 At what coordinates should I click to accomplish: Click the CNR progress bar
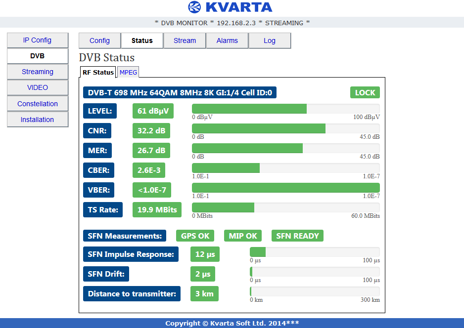pyautogui.click(x=286, y=128)
